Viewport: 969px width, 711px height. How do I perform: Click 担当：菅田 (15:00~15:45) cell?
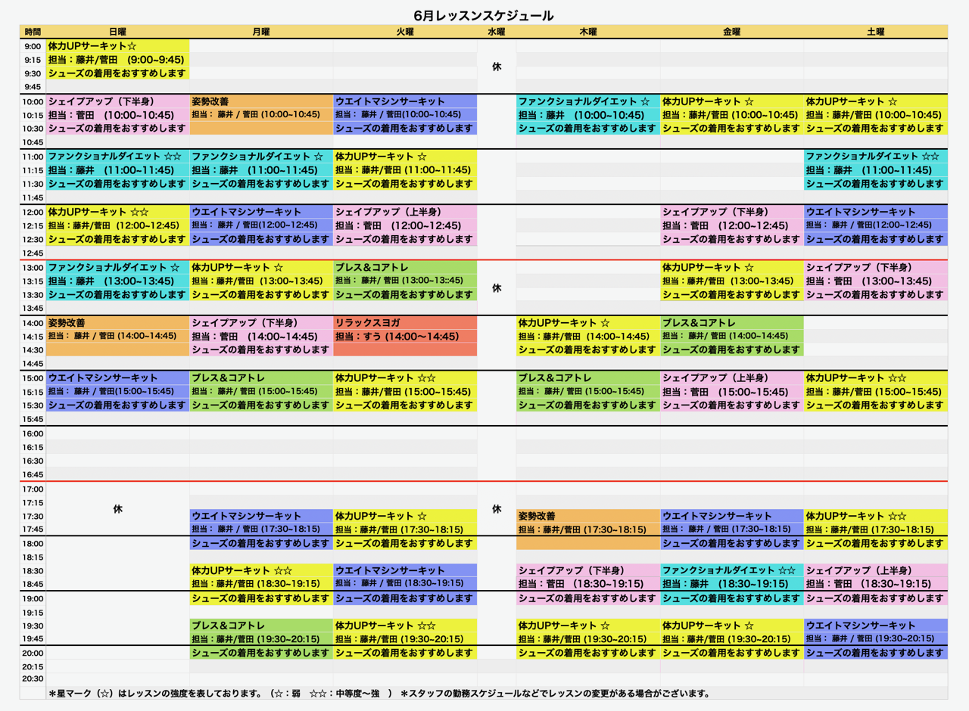[732, 392]
